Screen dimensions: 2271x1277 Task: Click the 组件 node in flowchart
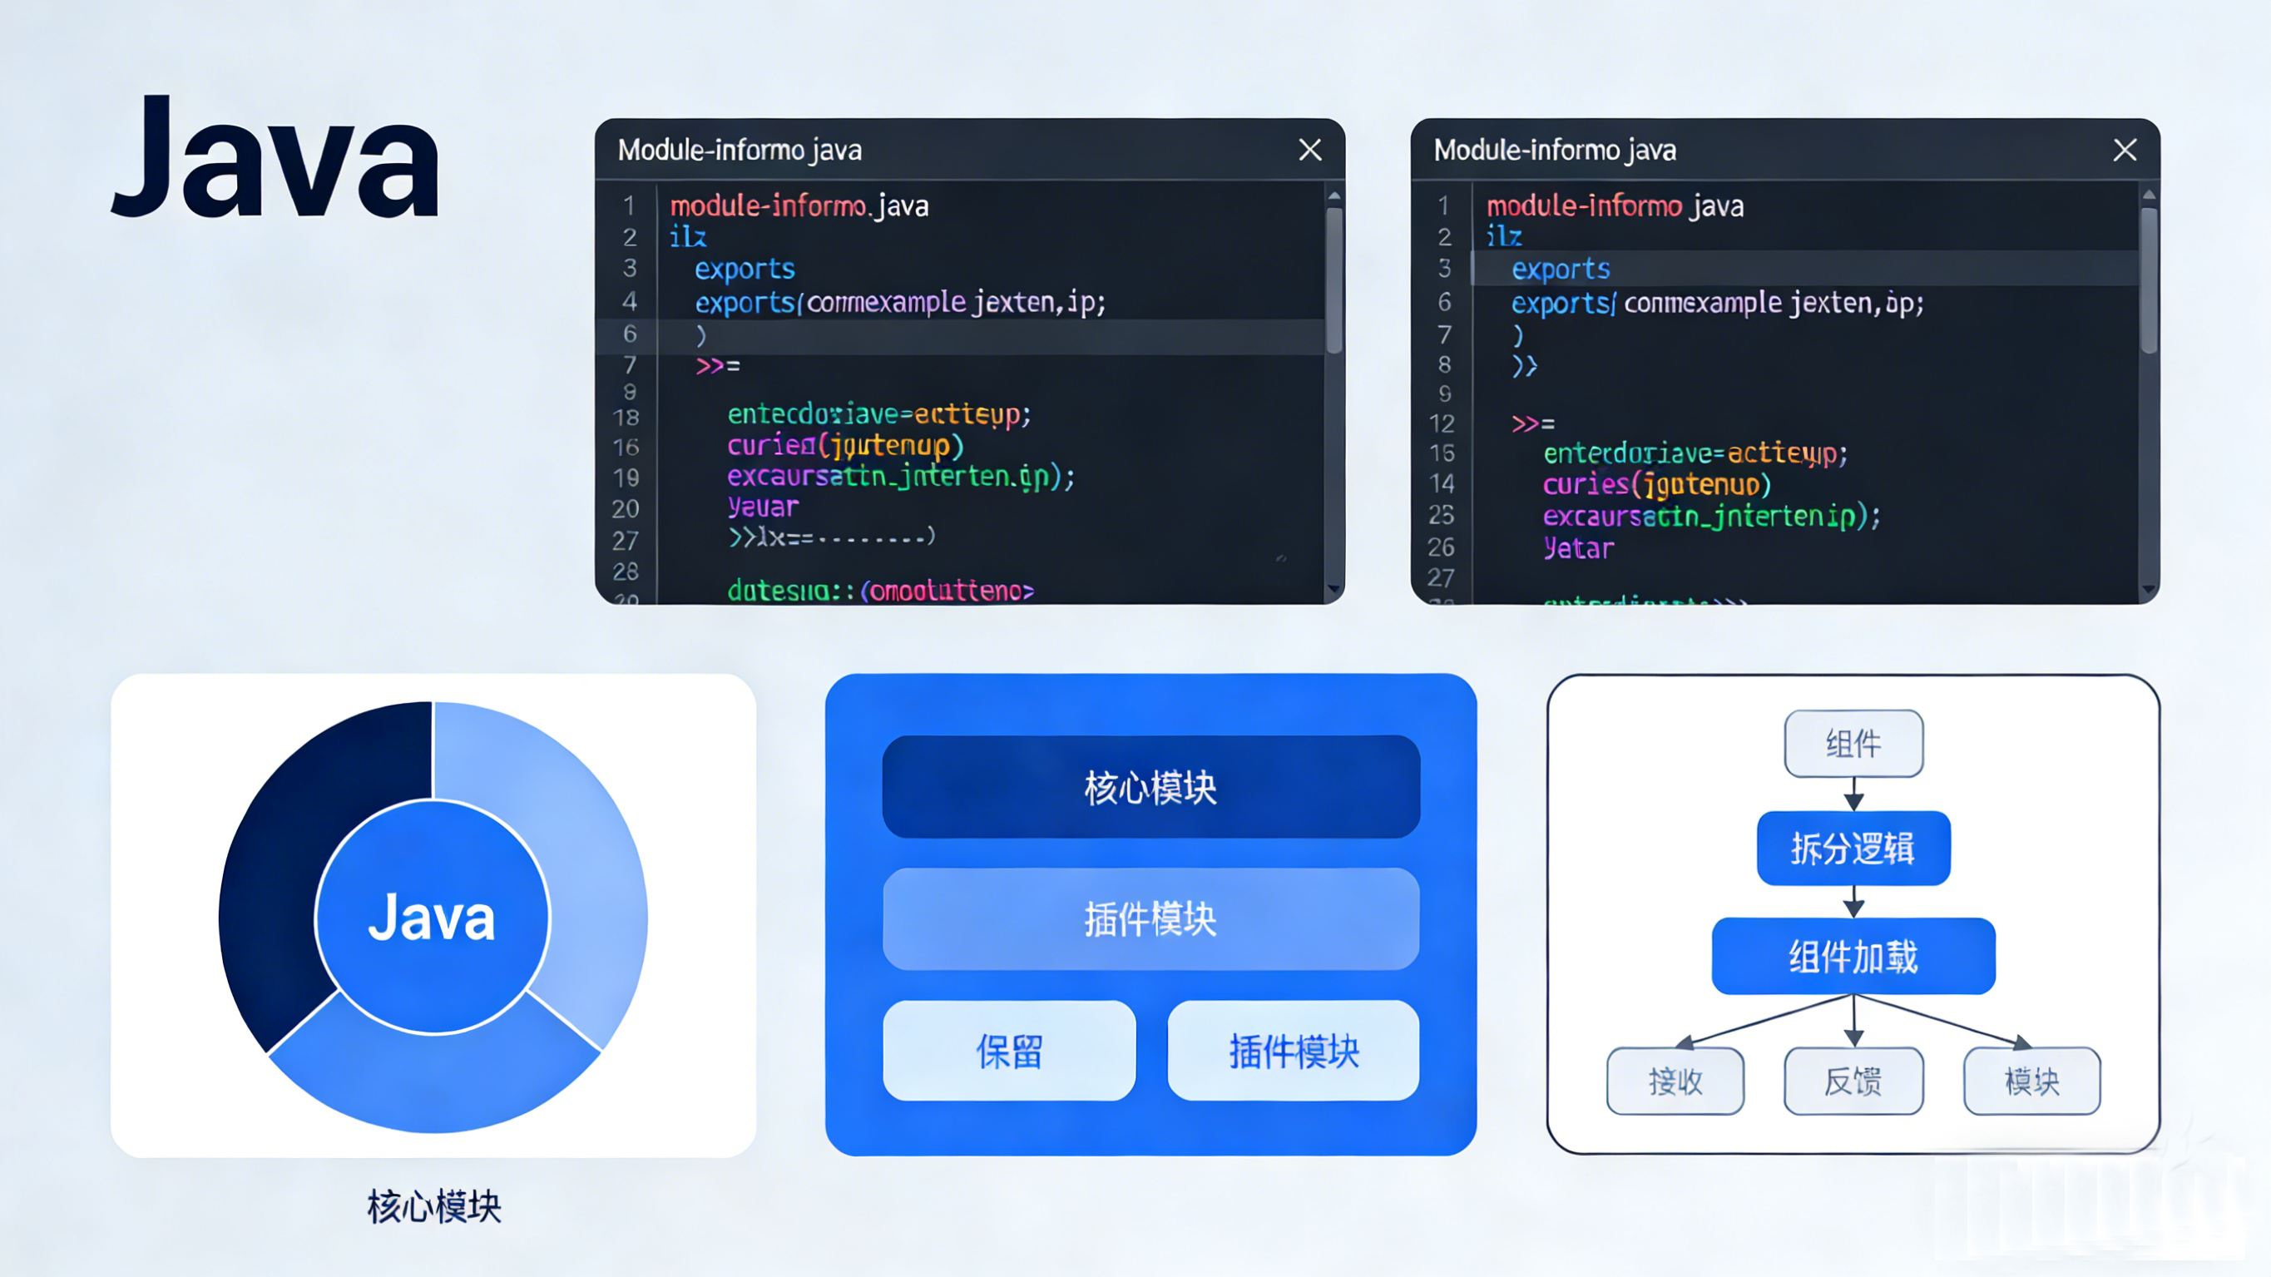pos(1853,744)
